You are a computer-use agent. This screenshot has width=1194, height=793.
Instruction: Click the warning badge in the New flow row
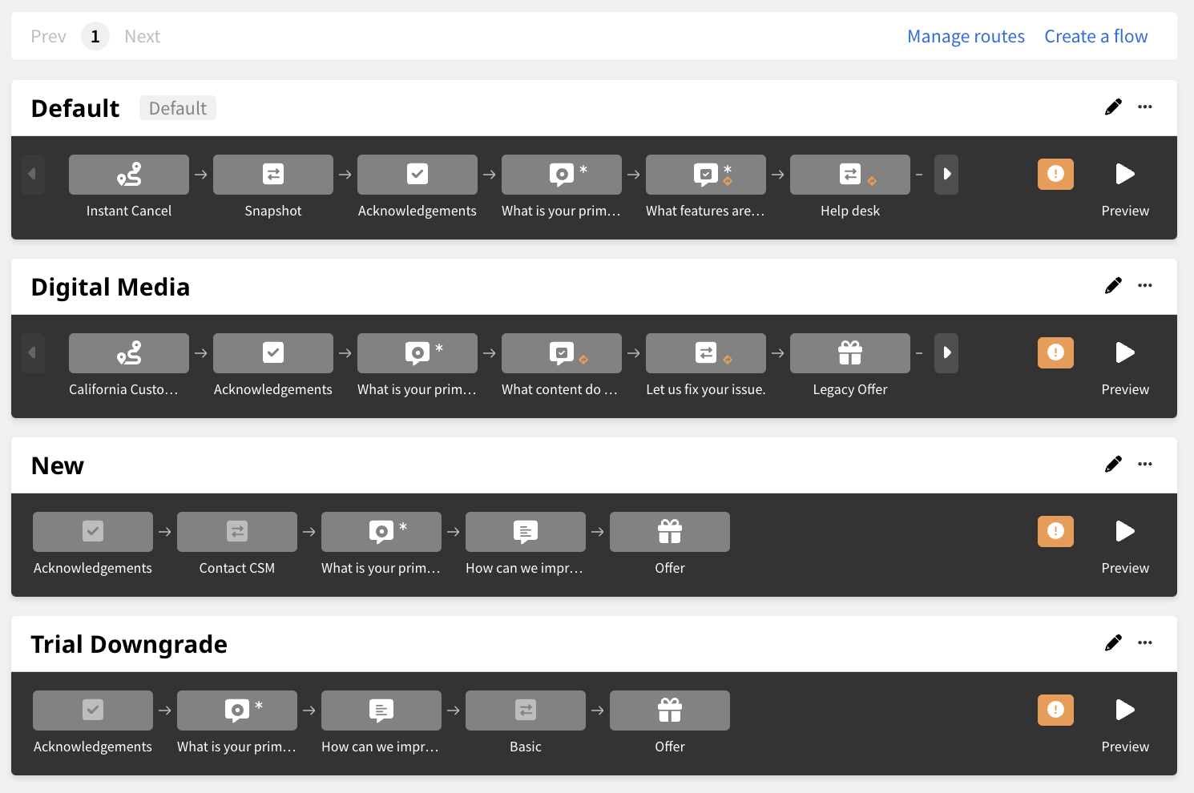(x=1055, y=531)
